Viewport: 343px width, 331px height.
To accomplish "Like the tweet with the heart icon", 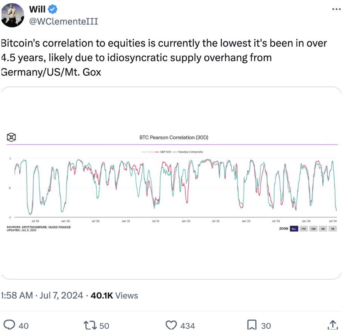I will click(171, 325).
